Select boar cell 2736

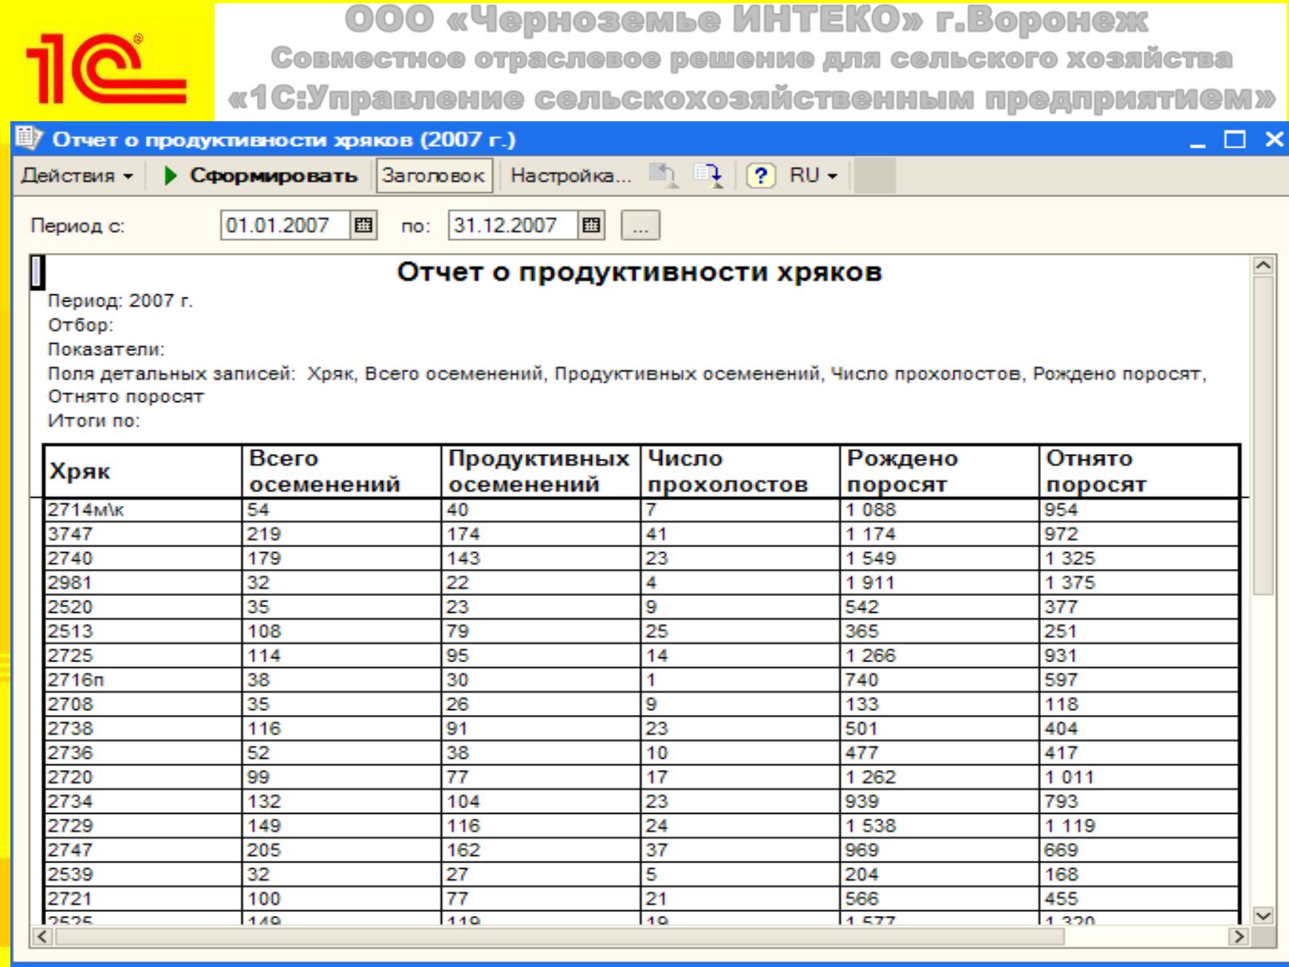click(143, 753)
